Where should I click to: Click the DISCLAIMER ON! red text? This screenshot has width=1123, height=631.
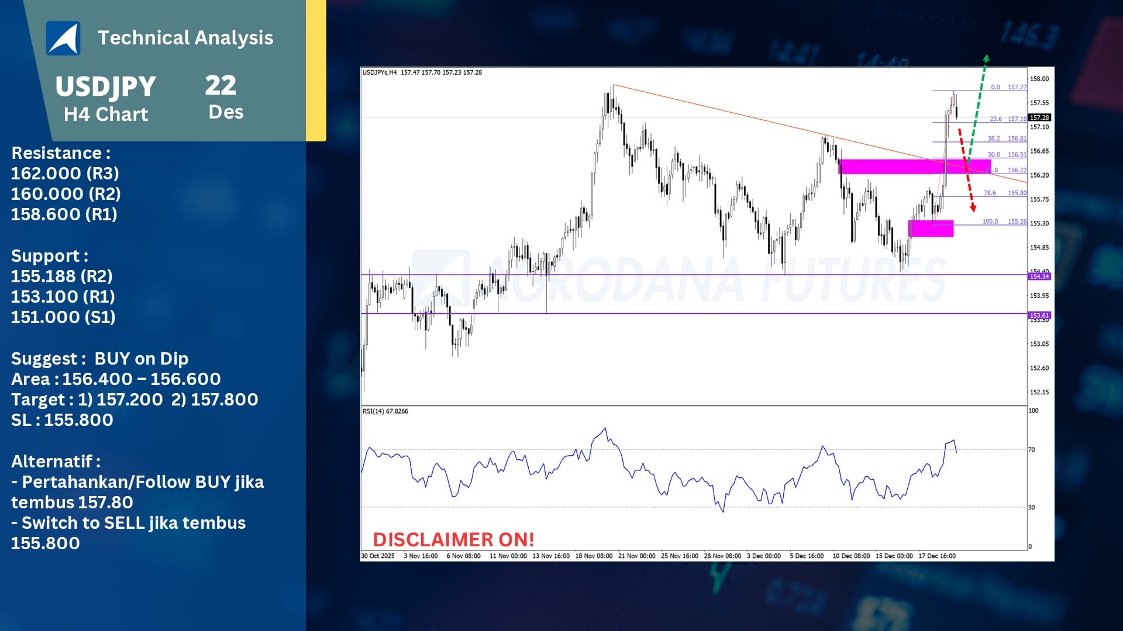click(453, 539)
